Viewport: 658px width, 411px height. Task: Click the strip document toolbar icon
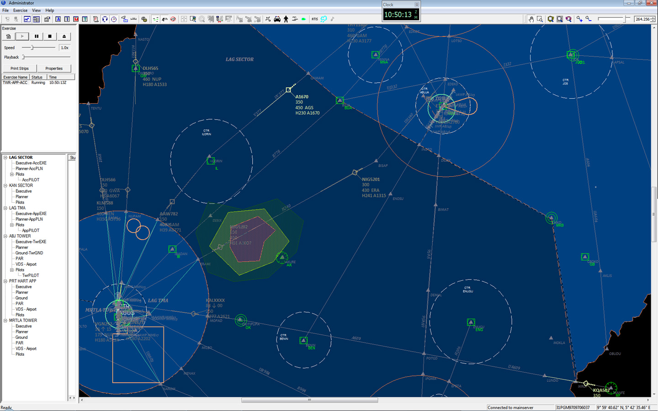[x=96, y=19]
